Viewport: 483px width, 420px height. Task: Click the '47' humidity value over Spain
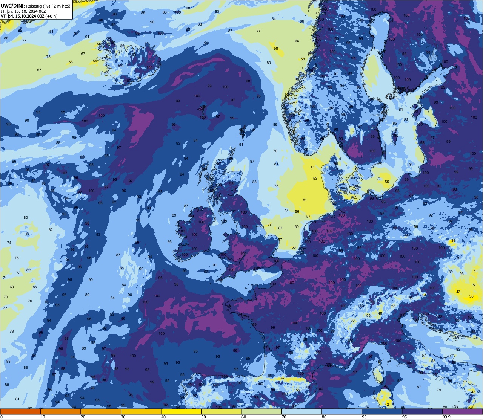coord(283,378)
